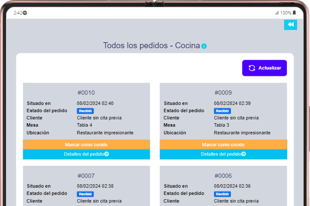Mark order #0010 as cocido
The image size is (310, 206).
point(86,145)
